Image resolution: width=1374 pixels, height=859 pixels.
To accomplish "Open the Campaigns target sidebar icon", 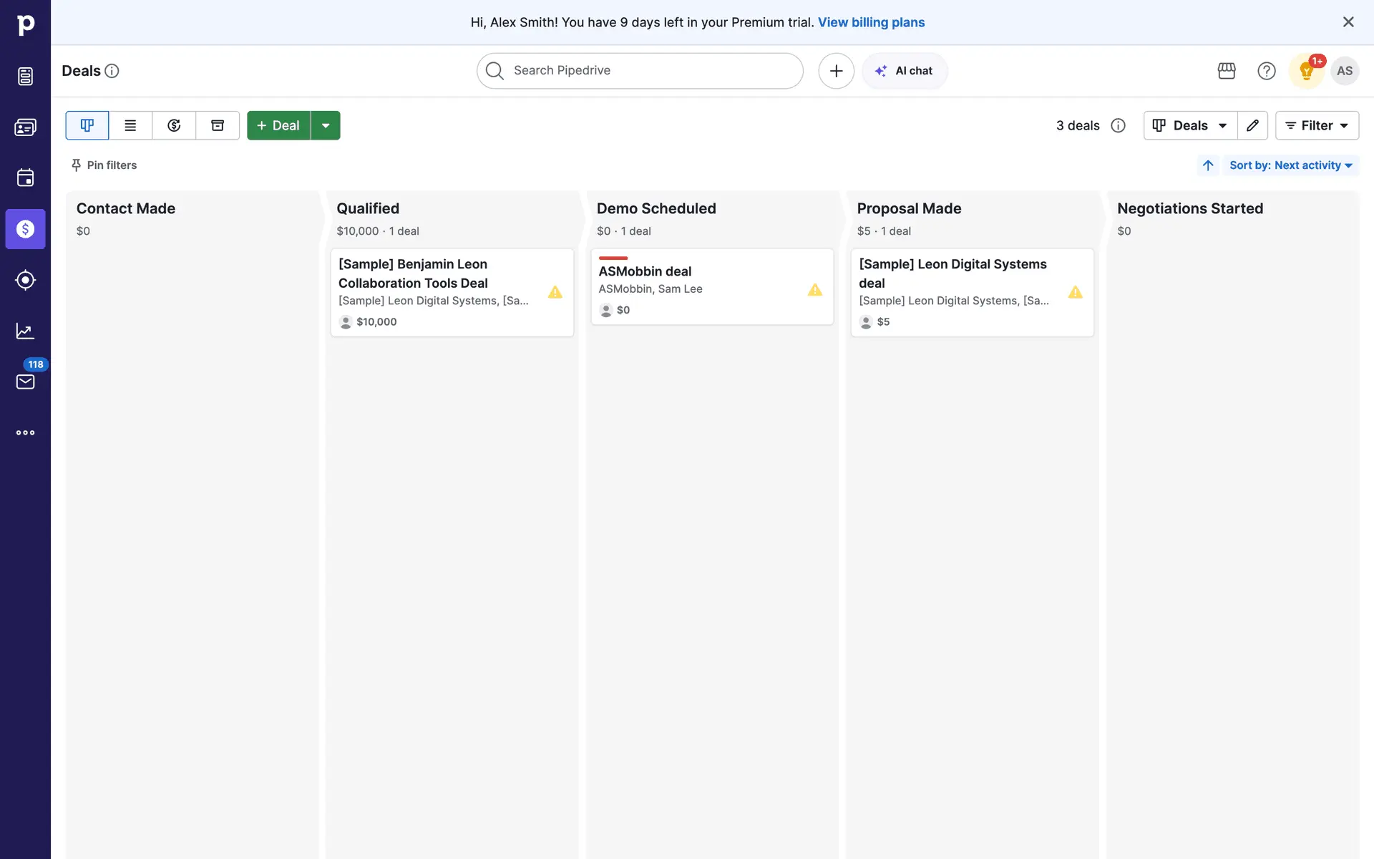I will pyautogui.click(x=25, y=280).
